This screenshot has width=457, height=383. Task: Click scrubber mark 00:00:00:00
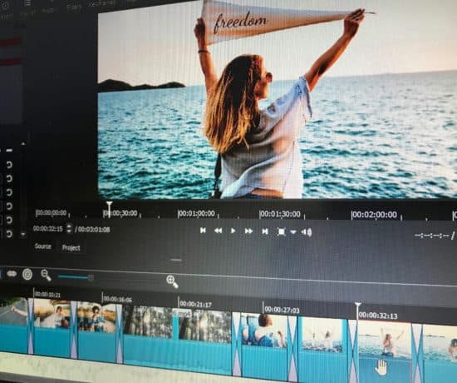tap(52, 212)
